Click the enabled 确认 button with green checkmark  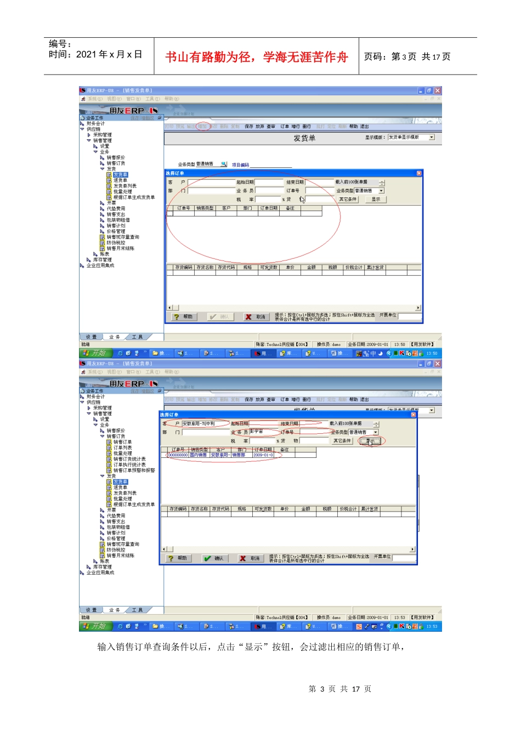tap(214, 558)
